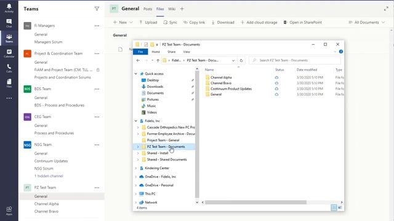Viewport: 394px width, 221px height.
Task: Sort by the Date modified column header
Action: 307,69
